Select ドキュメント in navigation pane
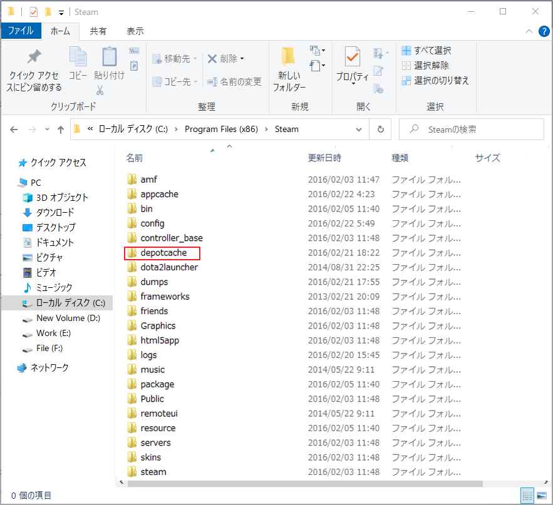 (48, 242)
